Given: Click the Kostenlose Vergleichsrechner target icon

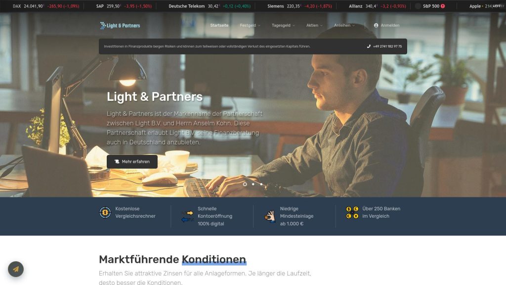Looking at the screenshot, I should (x=105, y=212).
